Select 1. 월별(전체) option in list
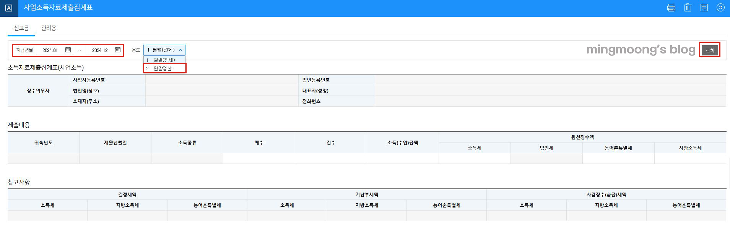 (x=164, y=60)
